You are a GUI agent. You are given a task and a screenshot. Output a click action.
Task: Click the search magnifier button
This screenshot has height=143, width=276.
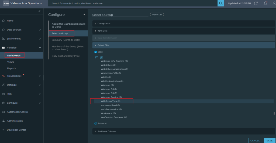click(x=220, y=3)
